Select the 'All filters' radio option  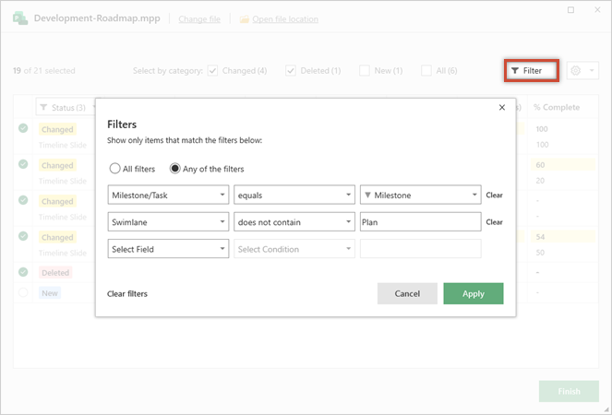pyautogui.click(x=115, y=169)
